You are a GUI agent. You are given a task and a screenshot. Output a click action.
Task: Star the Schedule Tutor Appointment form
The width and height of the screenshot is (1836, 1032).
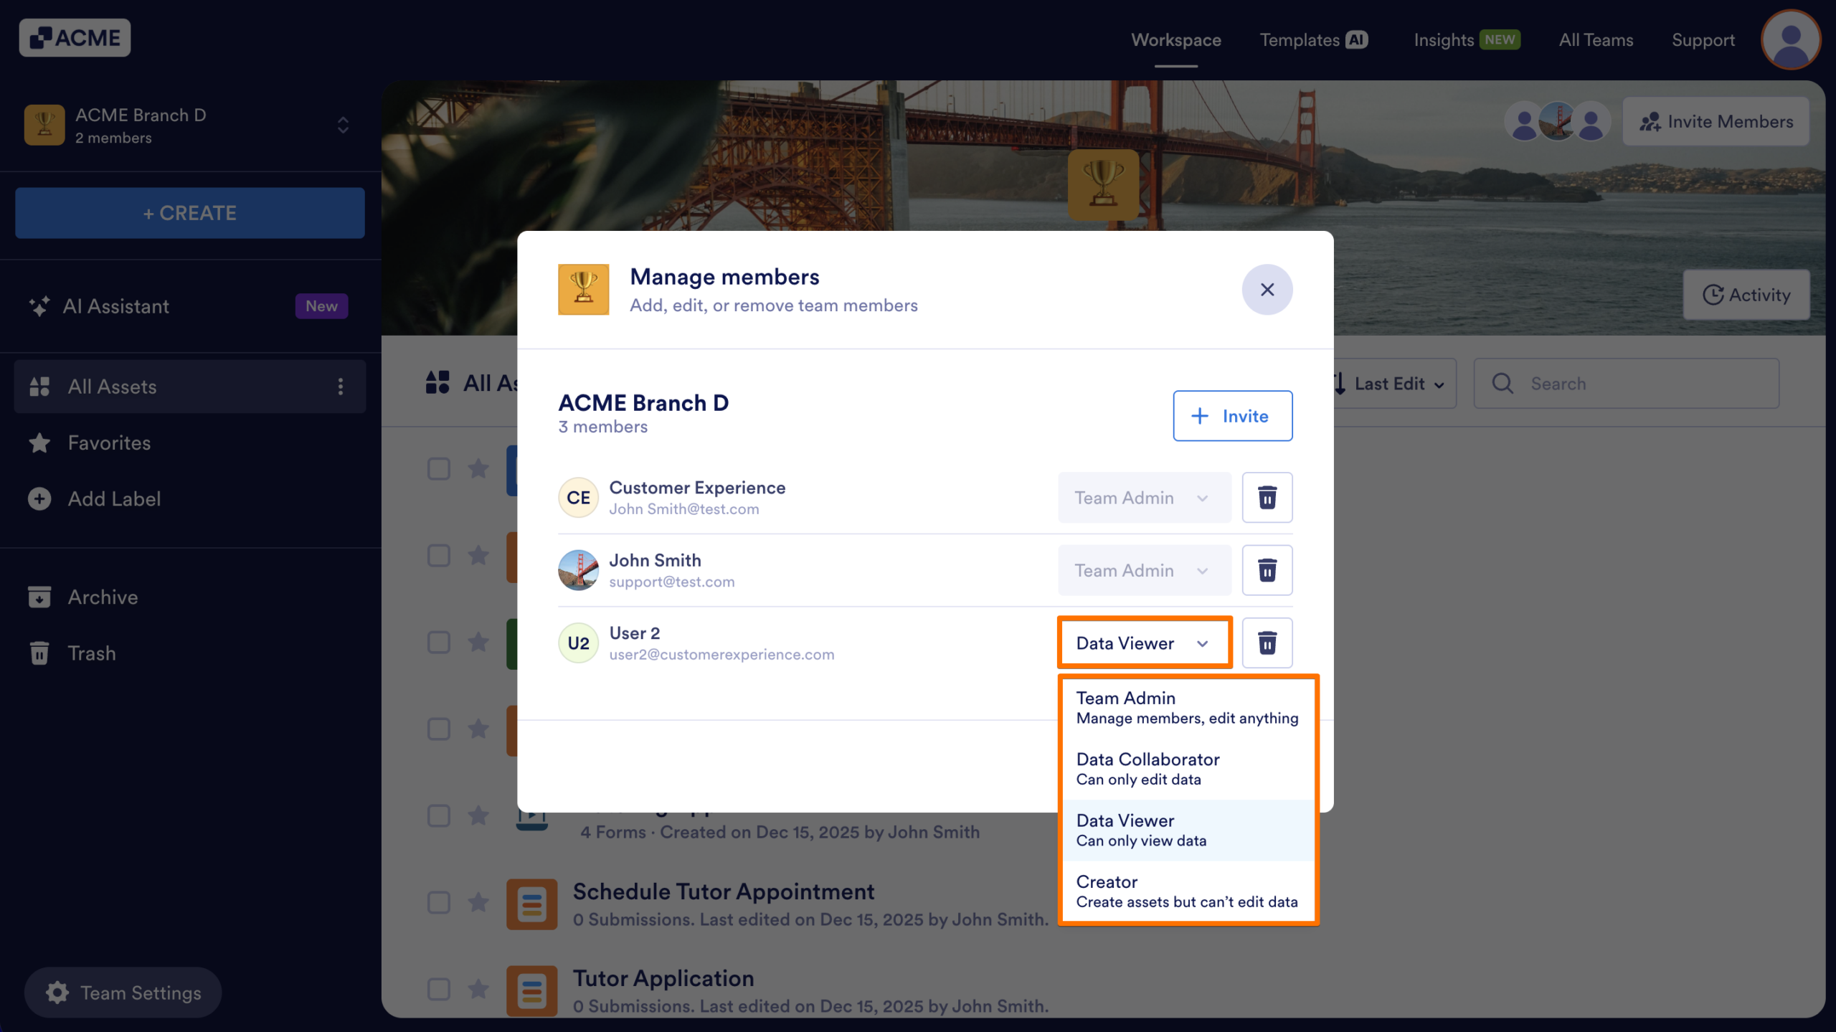coord(478,902)
